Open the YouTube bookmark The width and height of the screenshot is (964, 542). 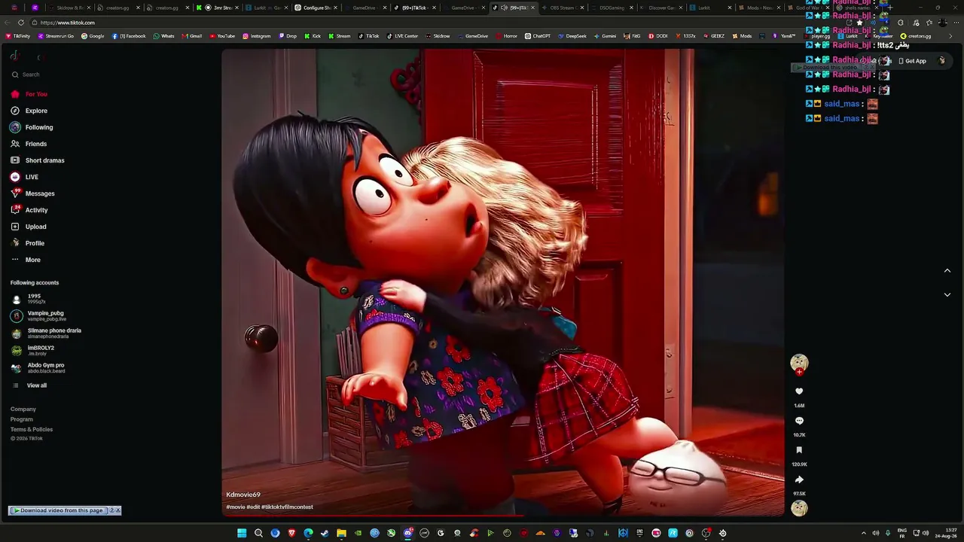[x=222, y=36]
